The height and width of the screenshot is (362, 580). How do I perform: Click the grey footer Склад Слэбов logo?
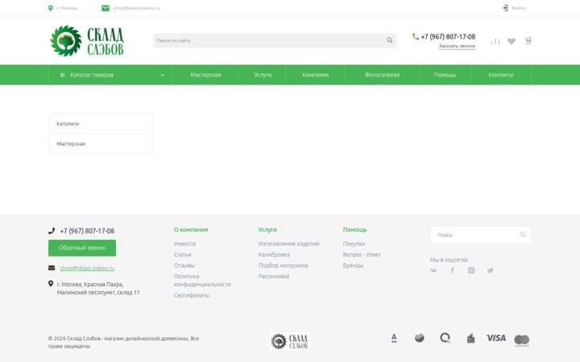[x=290, y=341]
